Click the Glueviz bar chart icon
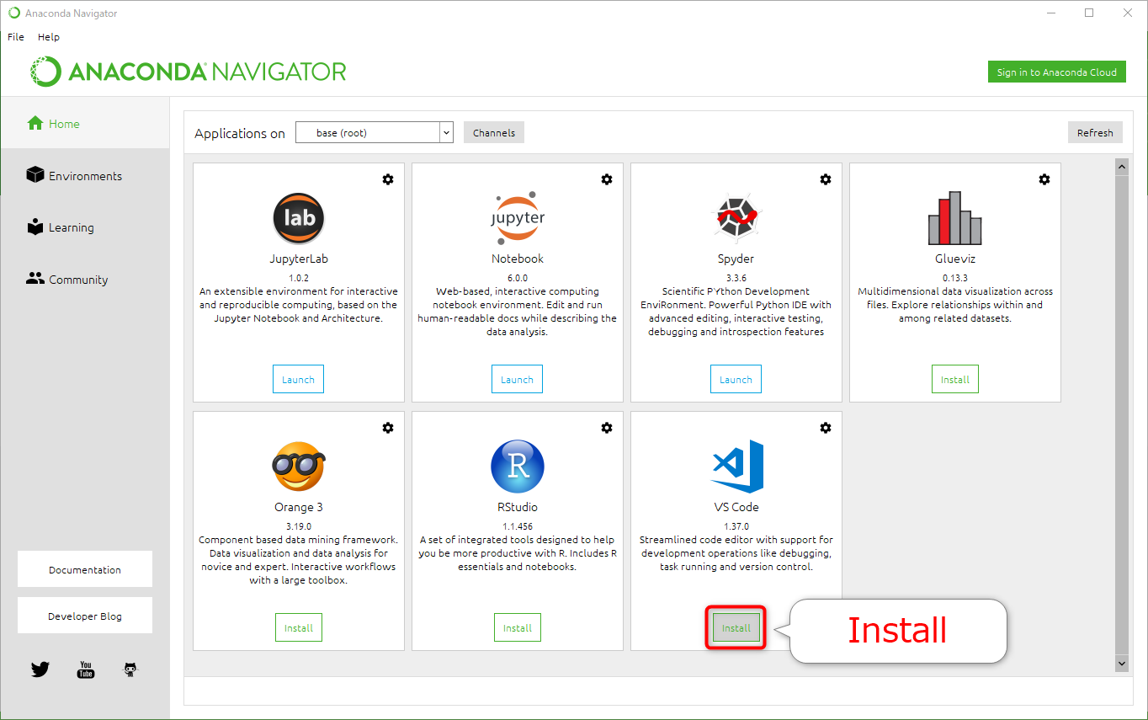This screenshot has width=1148, height=720. tap(955, 218)
